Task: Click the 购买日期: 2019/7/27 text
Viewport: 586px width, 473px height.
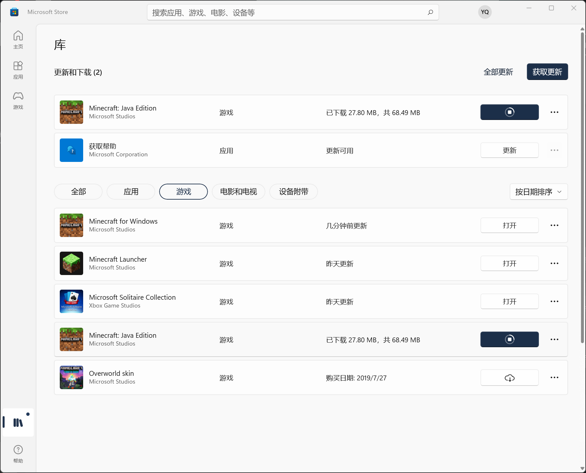Action: pos(356,378)
